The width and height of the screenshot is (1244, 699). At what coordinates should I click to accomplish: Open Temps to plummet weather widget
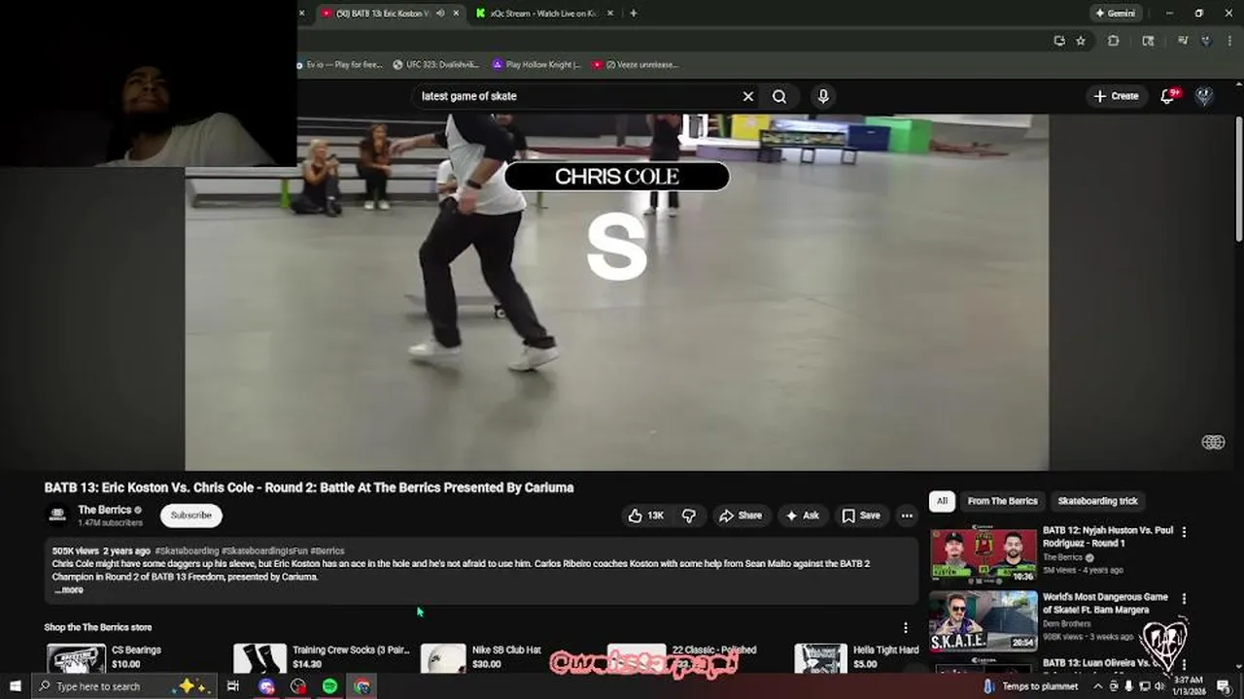click(1030, 686)
